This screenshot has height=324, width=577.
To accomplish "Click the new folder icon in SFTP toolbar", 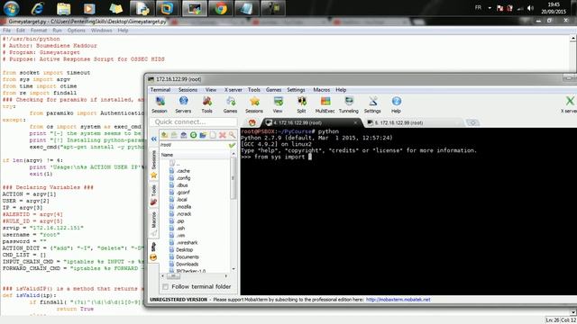I will [203, 135].
